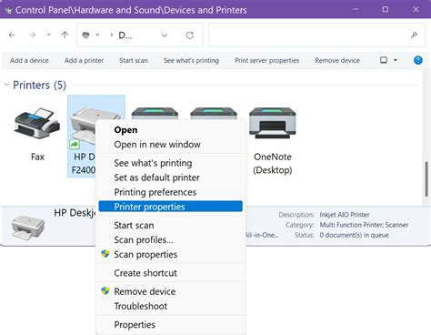Choose Scan properties
Screen dimensions: 431x335
pos(170,254)
